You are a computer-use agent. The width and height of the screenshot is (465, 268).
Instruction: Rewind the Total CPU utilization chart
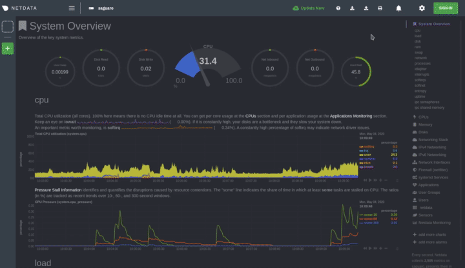(365, 180)
